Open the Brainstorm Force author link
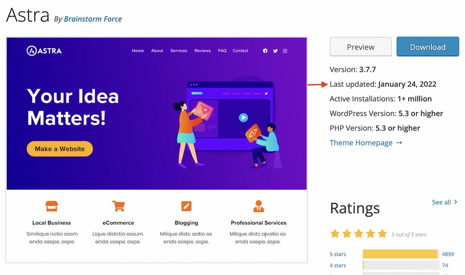 (93, 19)
